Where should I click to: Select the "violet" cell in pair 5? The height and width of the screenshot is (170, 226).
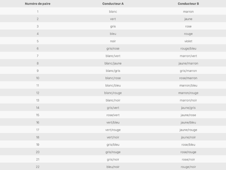pos(188,41)
